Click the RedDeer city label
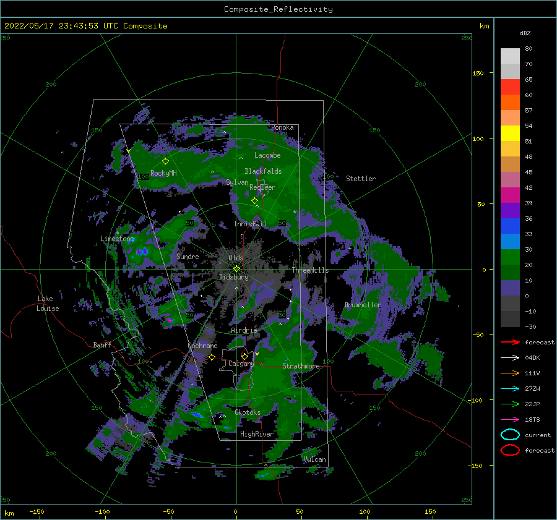Image resolution: width=557 pixels, height=520 pixels. pyautogui.click(x=262, y=187)
